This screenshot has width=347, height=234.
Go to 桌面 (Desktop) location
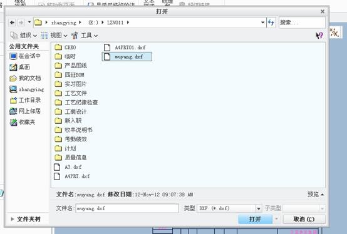point(19,67)
